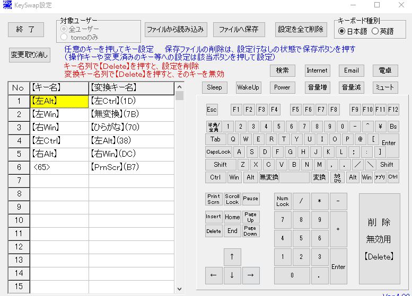The height and width of the screenshot is (296, 412).
Task: Click the Scroll Lock key
Action: tap(232, 199)
